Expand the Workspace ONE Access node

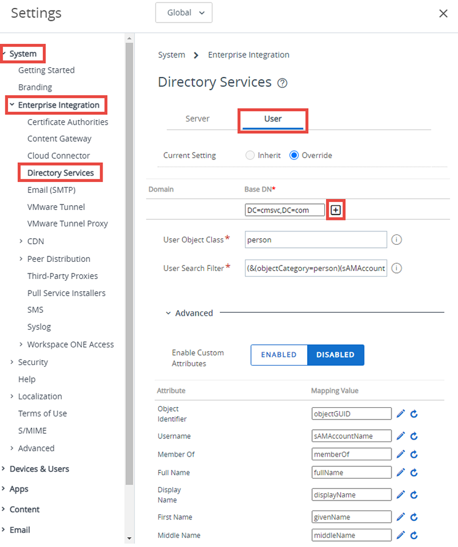(21, 344)
